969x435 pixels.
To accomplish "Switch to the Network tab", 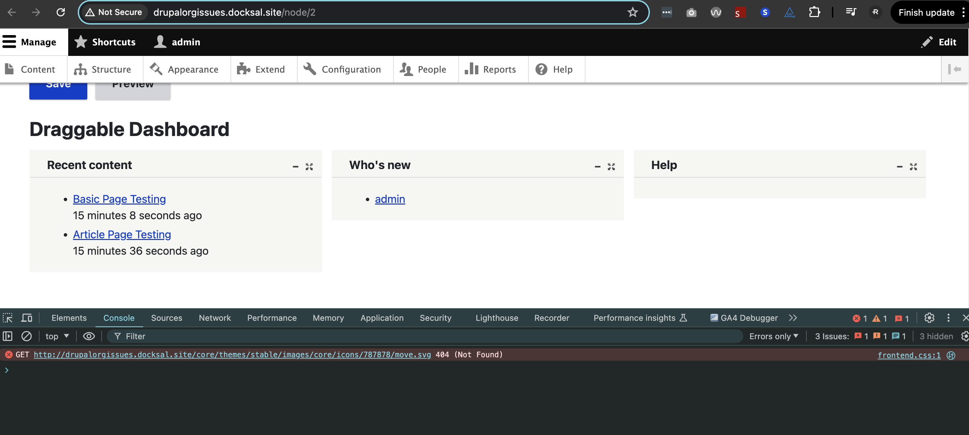I will coord(214,318).
